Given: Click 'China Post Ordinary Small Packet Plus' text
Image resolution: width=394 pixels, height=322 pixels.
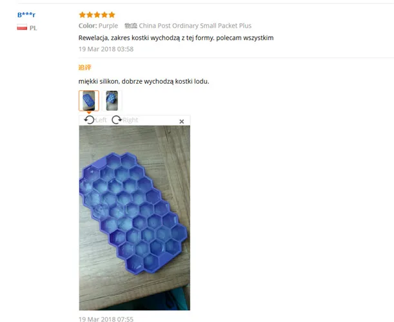Looking at the screenshot, I should point(195,26).
